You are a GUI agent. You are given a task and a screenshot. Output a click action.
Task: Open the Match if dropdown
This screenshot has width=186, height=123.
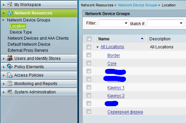click(x=166, y=23)
